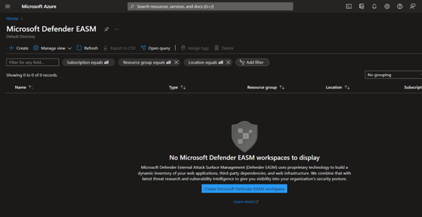Focus the Filter for any field box

[x=32, y=62]
